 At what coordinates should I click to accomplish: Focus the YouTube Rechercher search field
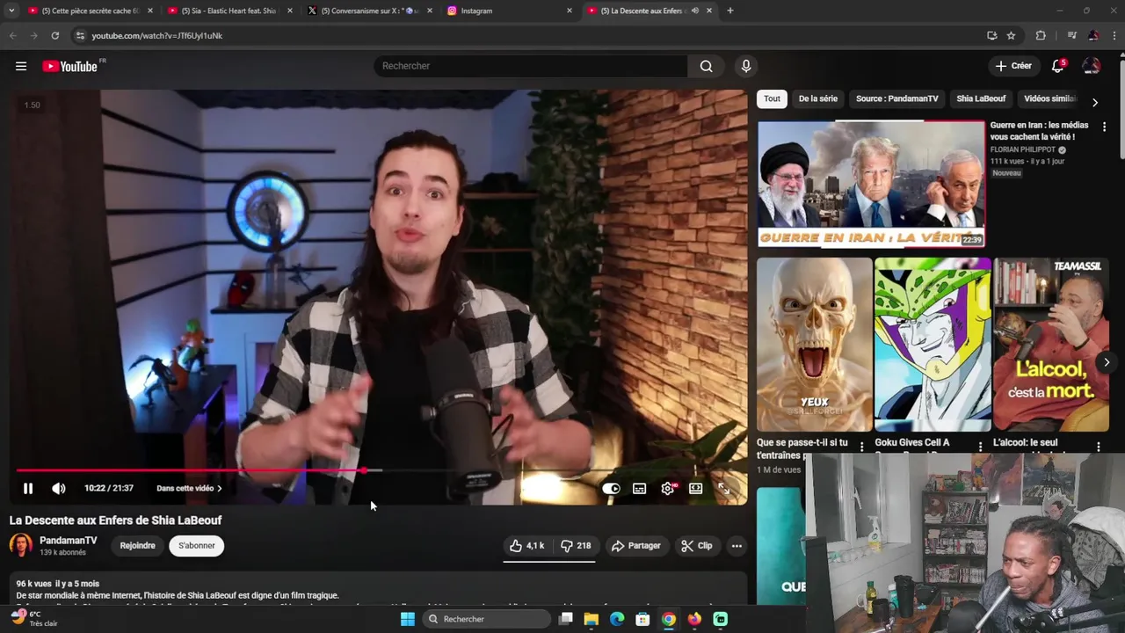pos(531,66)
